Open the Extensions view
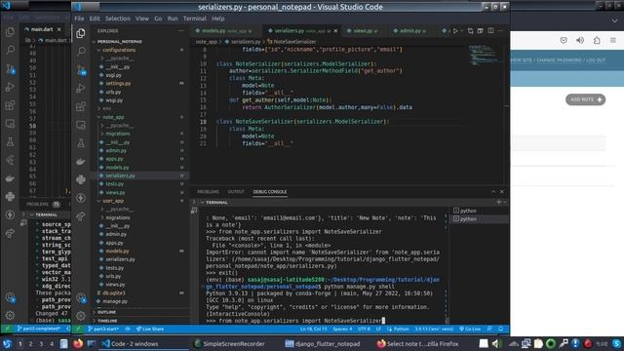This screenshot has height=351, width=624. coord(81,106)
